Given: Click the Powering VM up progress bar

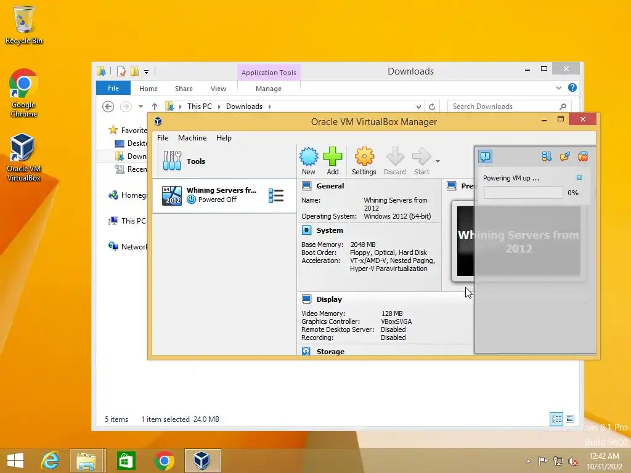Looking at the screenshot, I should coord(523,193).
